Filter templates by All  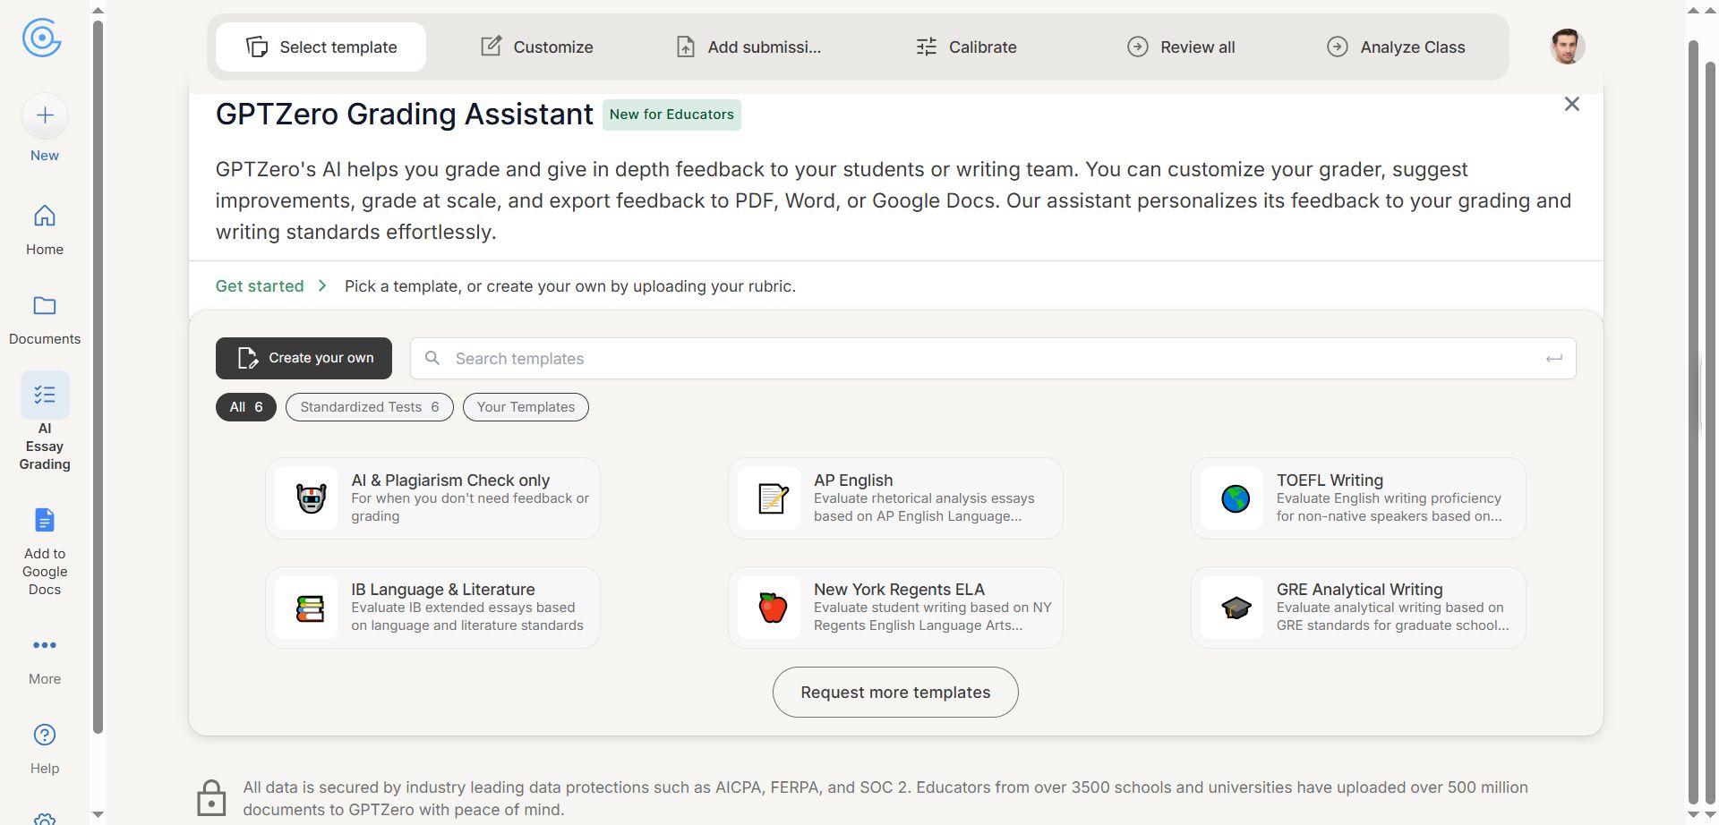[246, 407]
